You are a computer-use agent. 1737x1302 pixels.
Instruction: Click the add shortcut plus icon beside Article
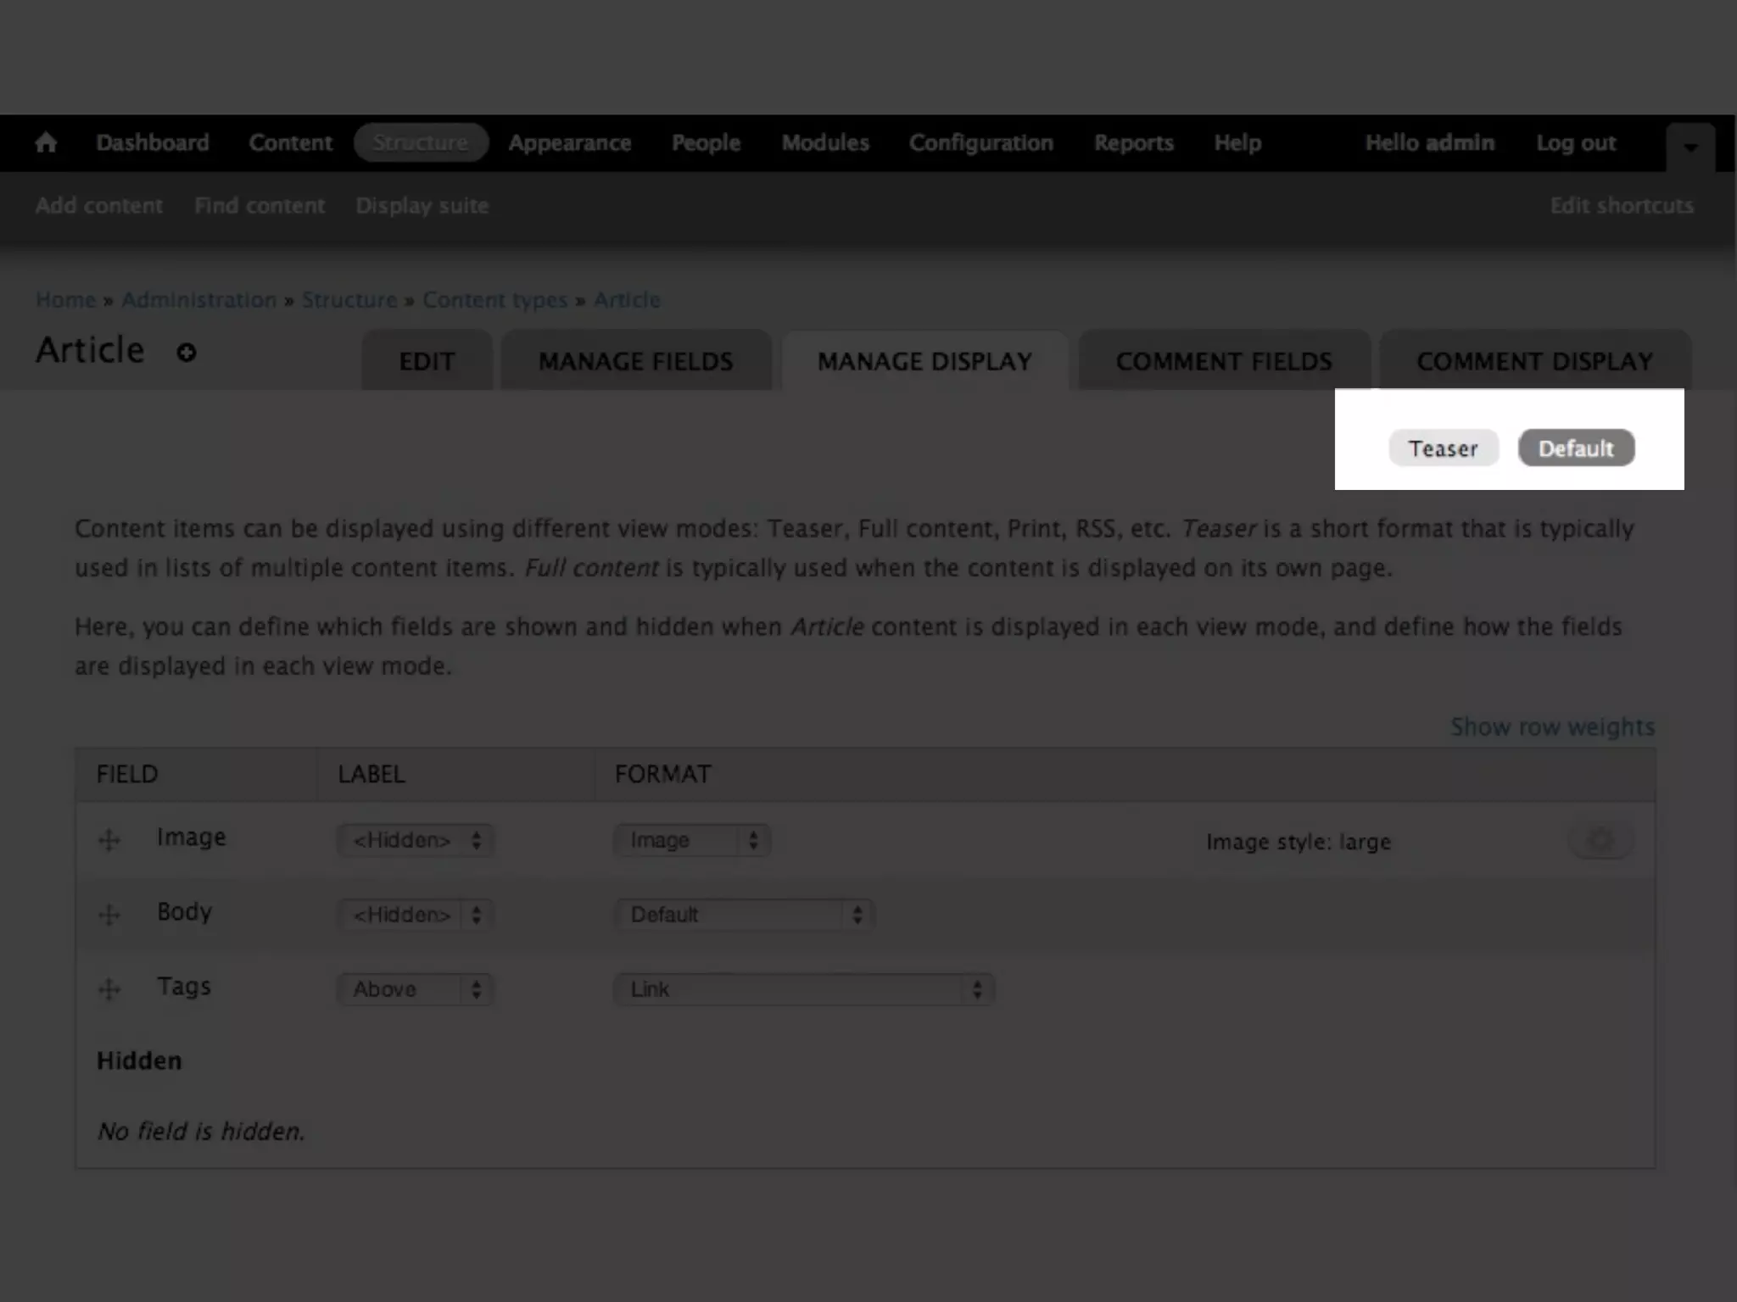click(187, 353)
